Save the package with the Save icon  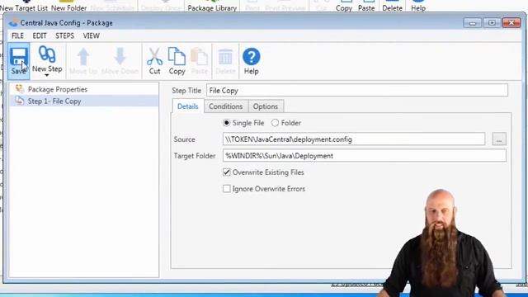coord(18,60)
